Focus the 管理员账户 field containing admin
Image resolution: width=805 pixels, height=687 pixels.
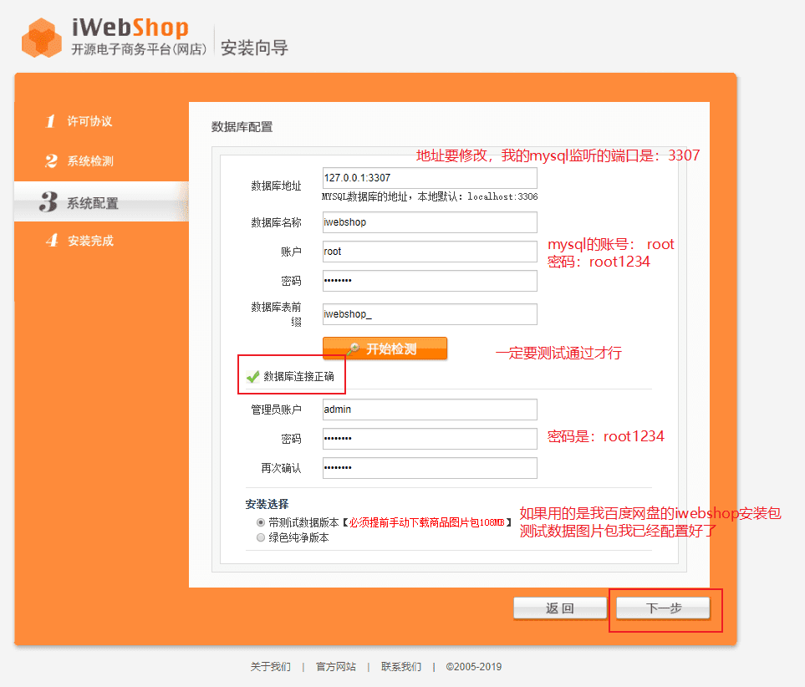[x=430, y=410]
